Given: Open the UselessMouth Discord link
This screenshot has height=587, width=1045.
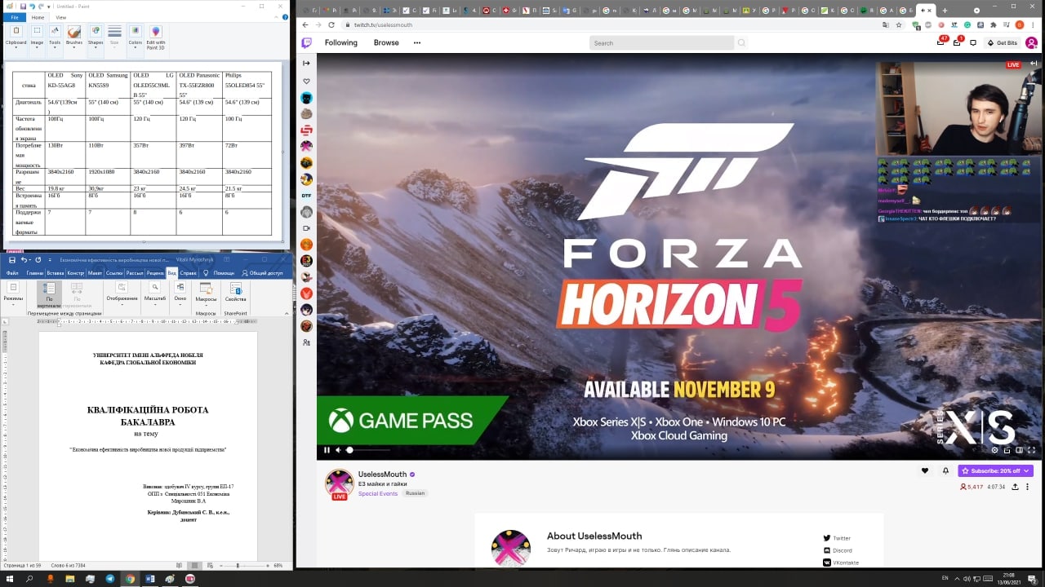Looking at the screenshot, I should [x=838, y=550].
